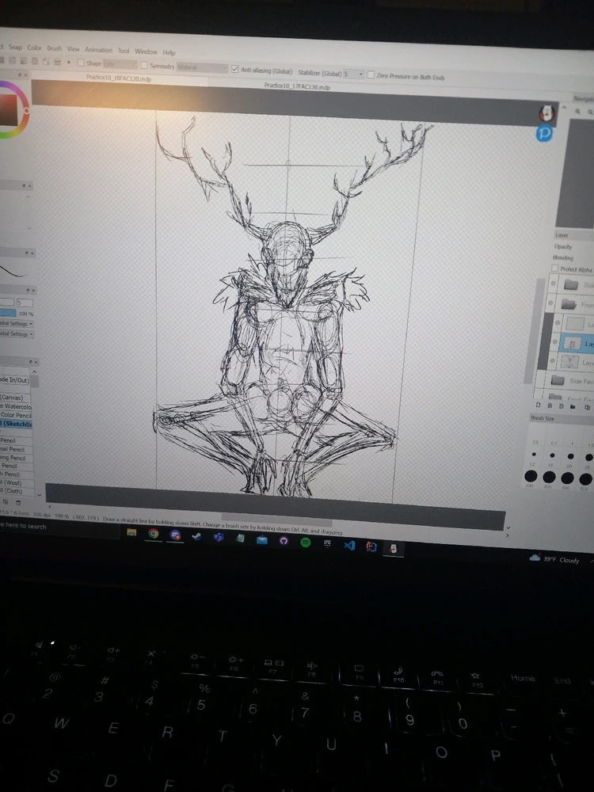Enable the Symmetry checkbox
Viewport: 594px width, 792px height.
(144, 65)
